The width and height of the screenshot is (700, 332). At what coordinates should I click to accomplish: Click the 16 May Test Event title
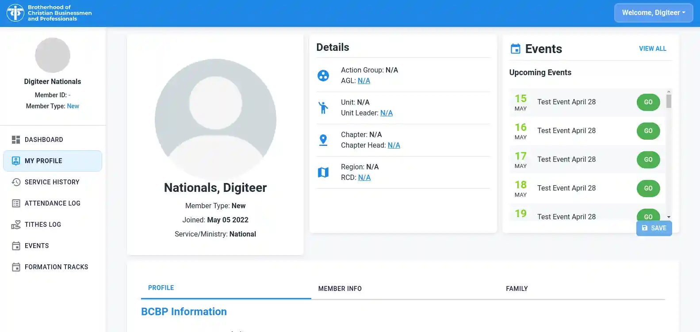pyautogui.click(x=566, y=131)
